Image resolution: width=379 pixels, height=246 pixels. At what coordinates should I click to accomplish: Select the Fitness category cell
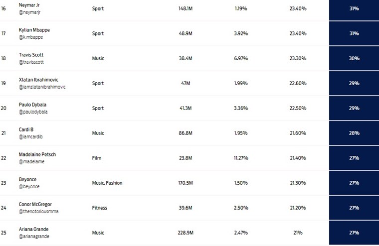pos(99,208)
